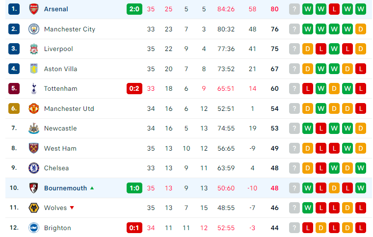Click the Manchester City club crest

[34, 29]
